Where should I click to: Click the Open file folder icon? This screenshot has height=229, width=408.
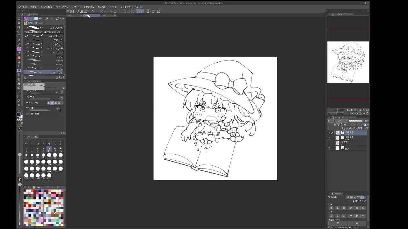point(82,11)
